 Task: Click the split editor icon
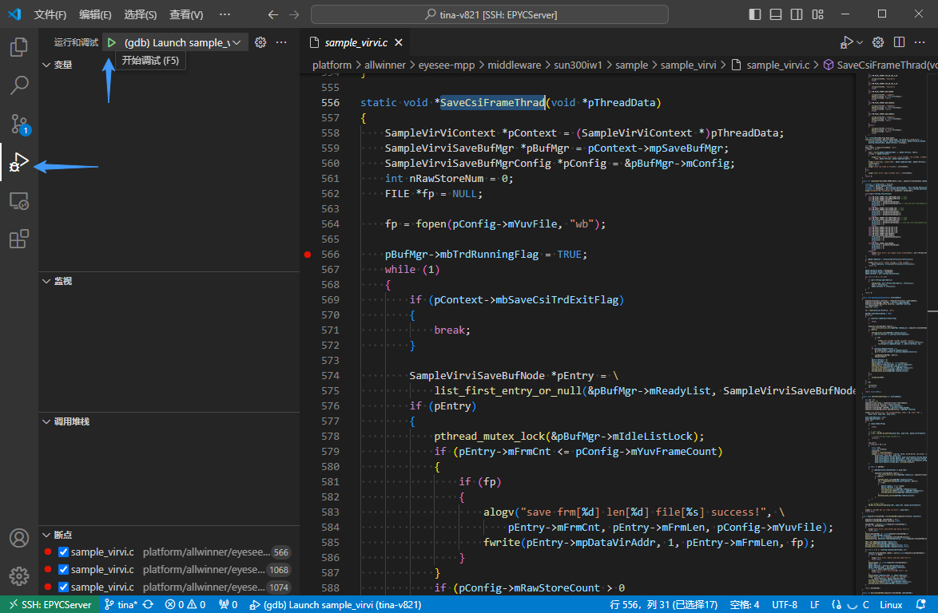pyautogui.click(x=899, y=42)
